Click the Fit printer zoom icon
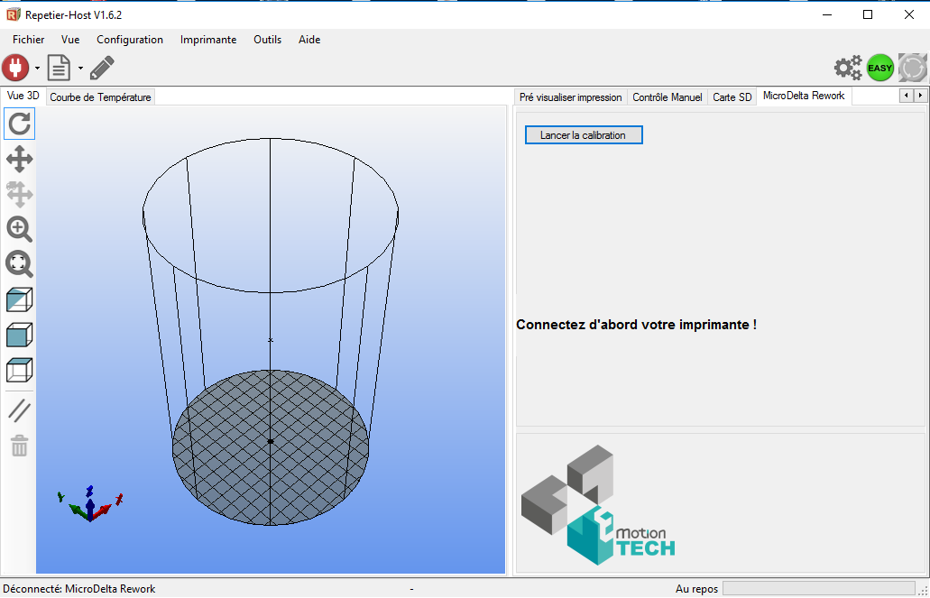This screenshot has width=930, height=598. click(x=20, y=264)
